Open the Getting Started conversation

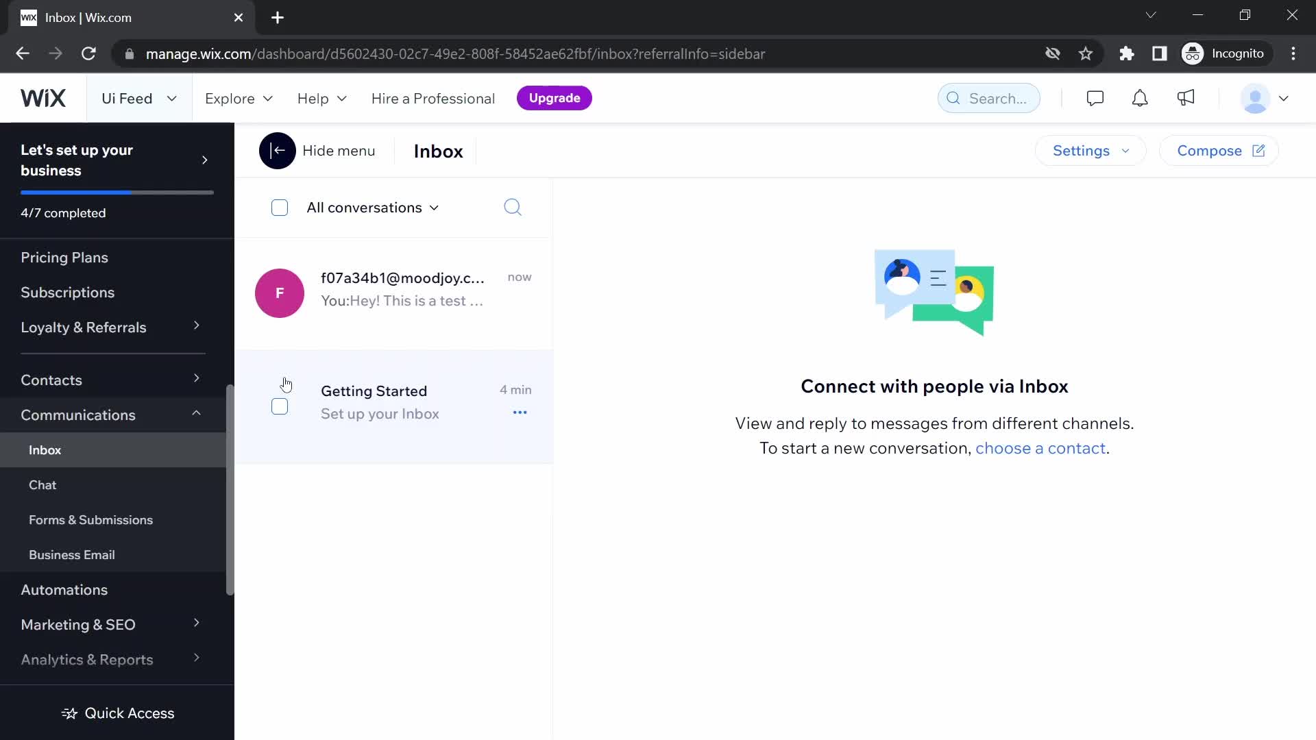[x=394, y=407]
